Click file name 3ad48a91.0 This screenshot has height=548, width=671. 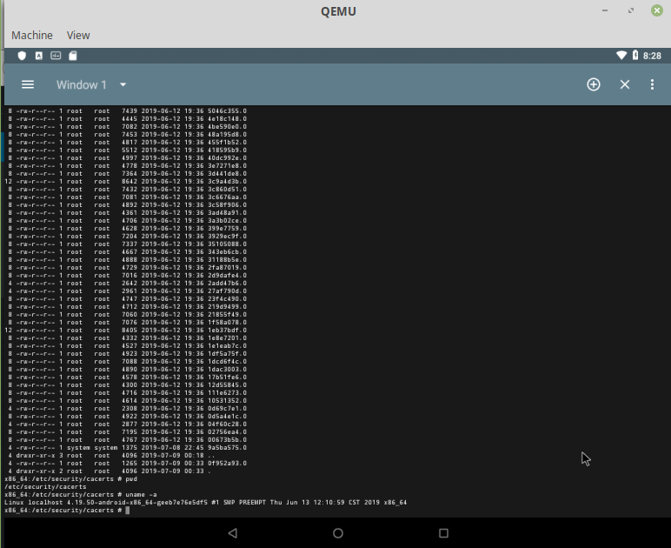(x=227, y=213)
